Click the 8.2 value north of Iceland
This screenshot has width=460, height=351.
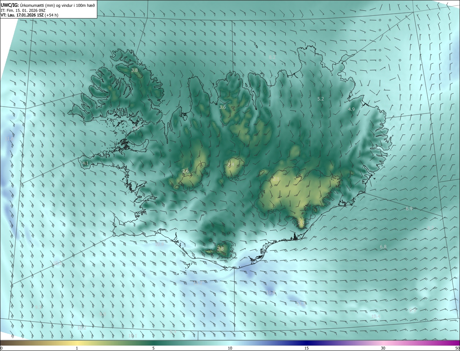coord(272,57)
